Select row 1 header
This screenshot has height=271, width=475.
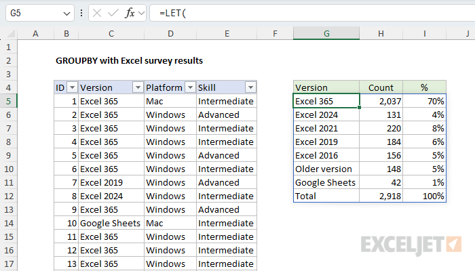[8, 47]
